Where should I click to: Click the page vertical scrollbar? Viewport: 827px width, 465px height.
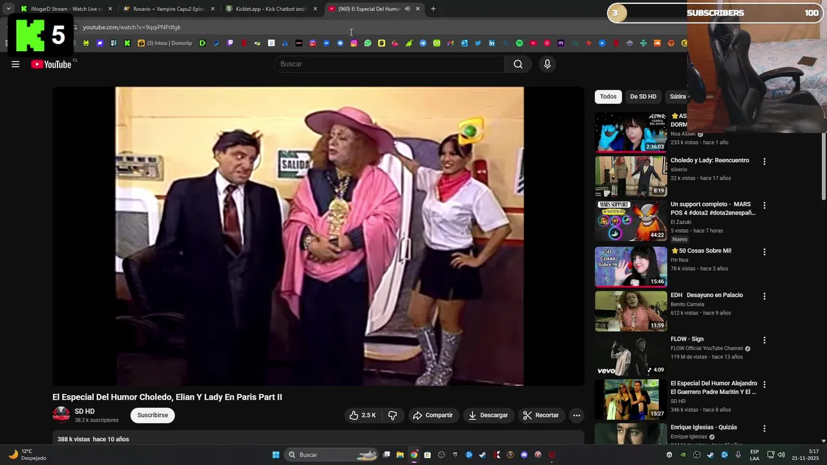point(823,166)
